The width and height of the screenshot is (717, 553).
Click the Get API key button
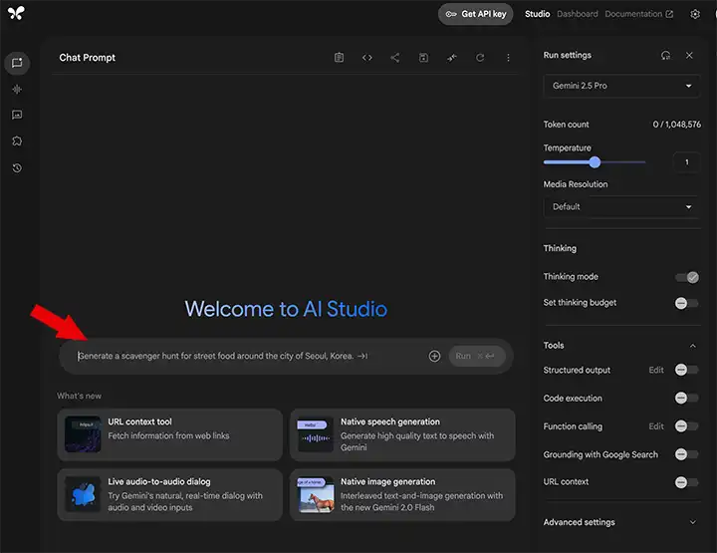476,14
